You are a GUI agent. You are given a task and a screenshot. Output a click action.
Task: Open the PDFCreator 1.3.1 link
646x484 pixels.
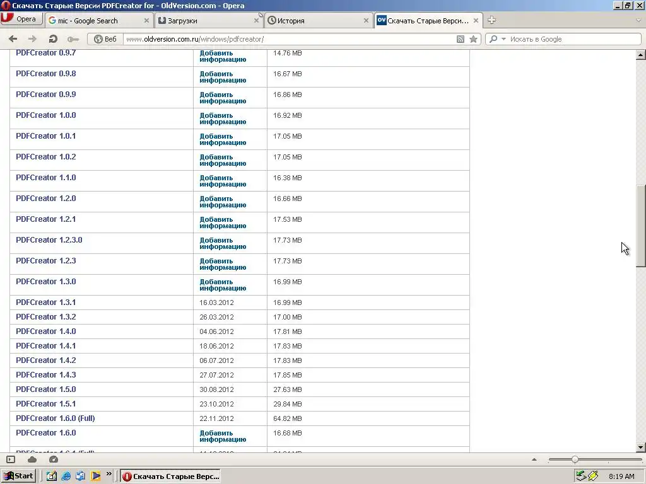[x=45, y=302]
